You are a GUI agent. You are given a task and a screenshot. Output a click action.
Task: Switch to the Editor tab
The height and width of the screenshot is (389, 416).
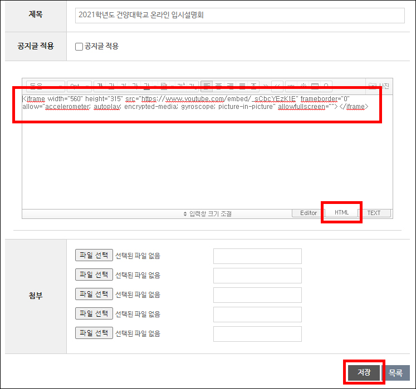click(308, 213)
